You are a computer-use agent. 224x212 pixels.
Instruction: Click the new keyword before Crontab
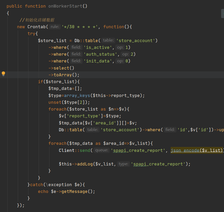tap(21, 27)
